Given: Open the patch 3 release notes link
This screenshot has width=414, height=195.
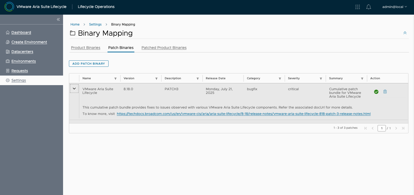Looking at the screenshot, I should pyautogui.click(x=243, y=114).
